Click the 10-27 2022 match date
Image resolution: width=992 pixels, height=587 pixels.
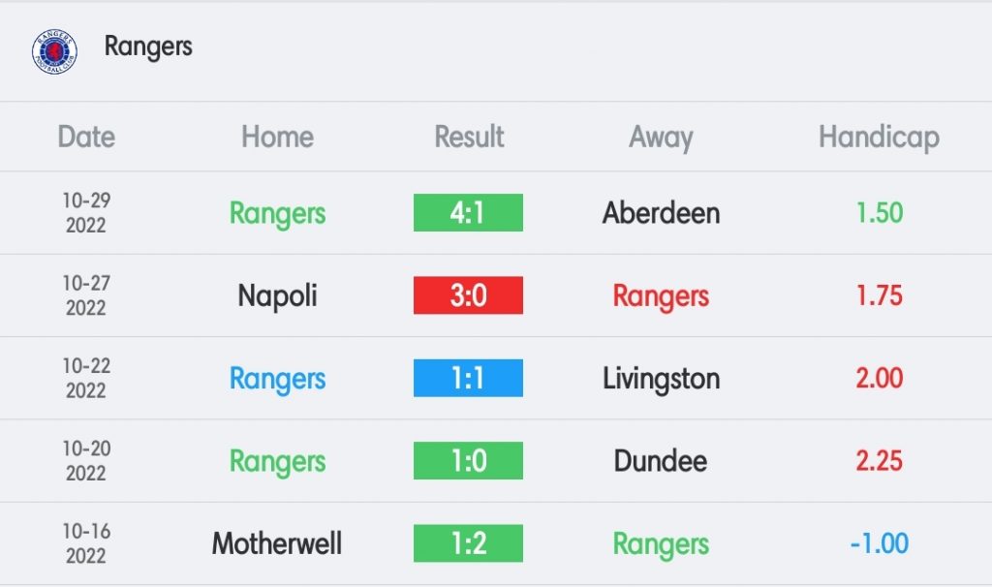(86, 295)
